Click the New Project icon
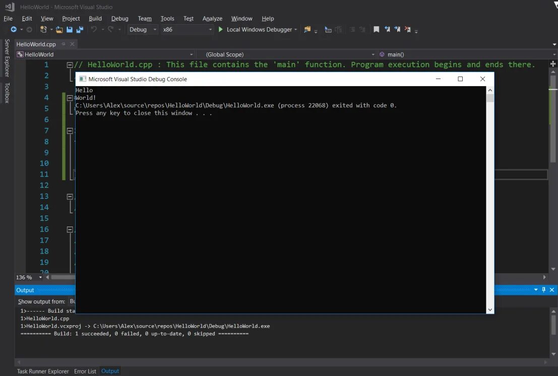This screenshot has height=376, width=558. point(43,30)
